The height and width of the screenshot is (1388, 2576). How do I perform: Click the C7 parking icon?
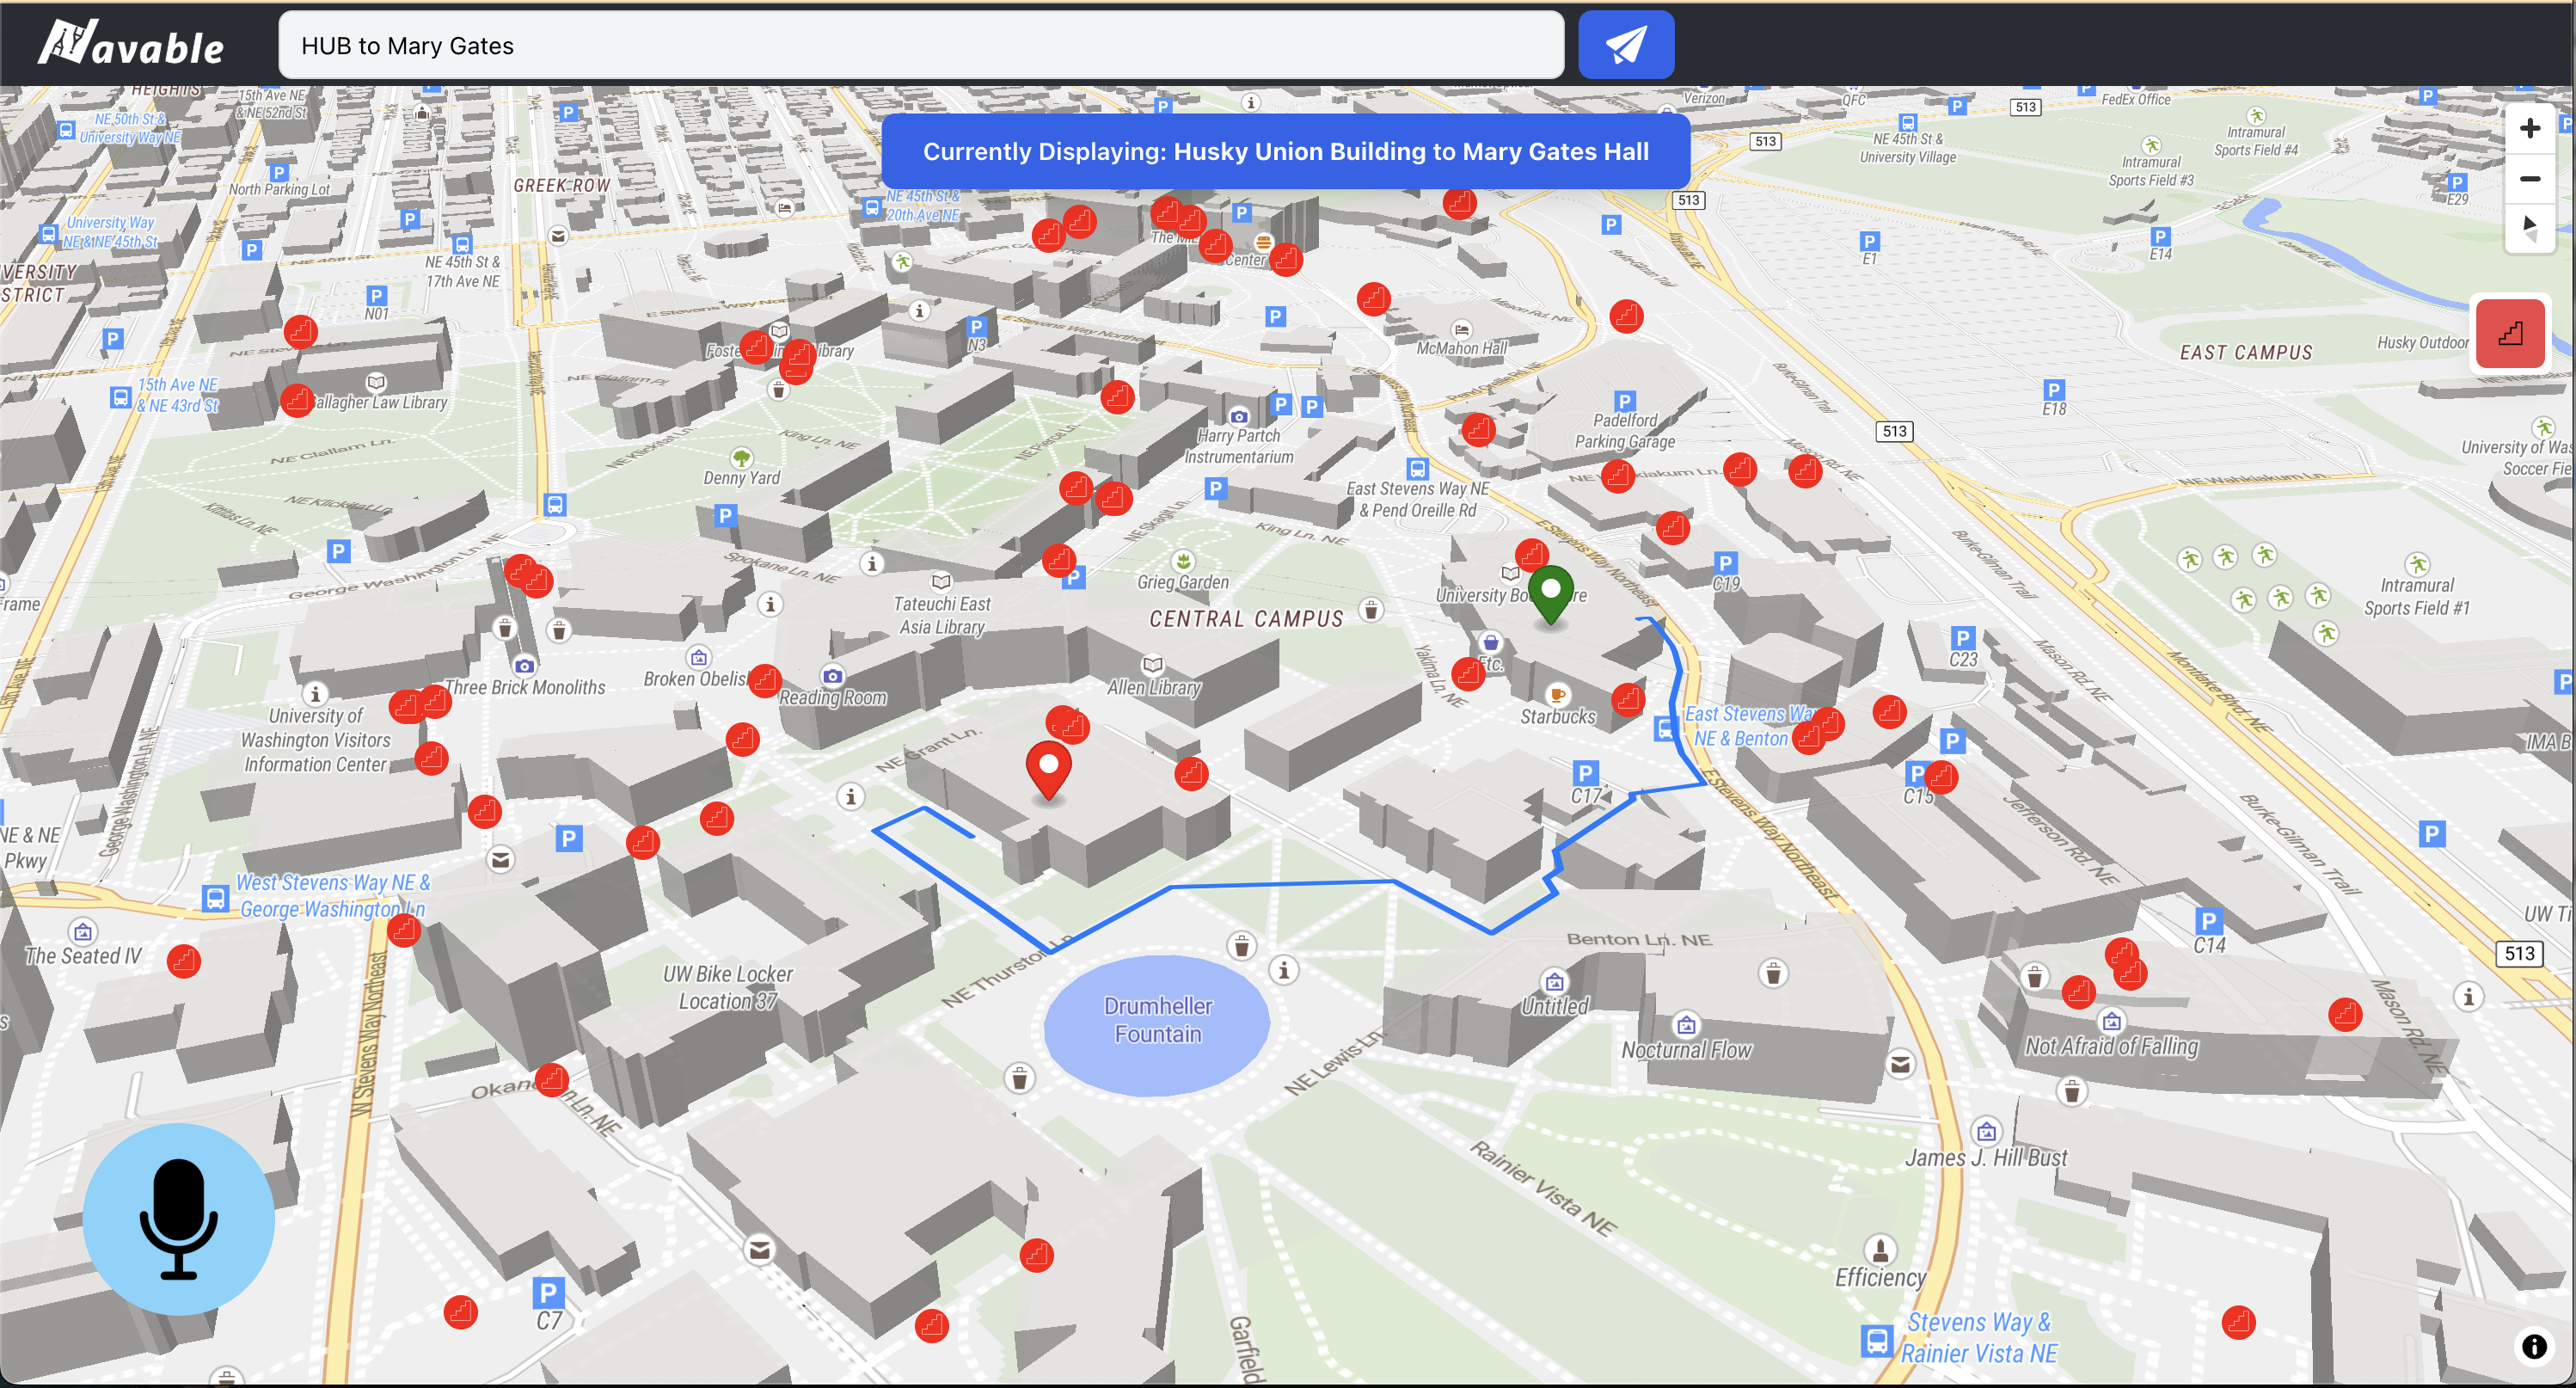548,1293
